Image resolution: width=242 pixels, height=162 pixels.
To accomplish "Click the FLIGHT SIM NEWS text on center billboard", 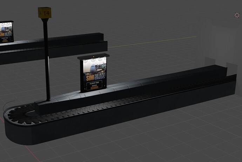I will click(x=93, y=85).
